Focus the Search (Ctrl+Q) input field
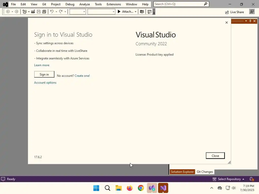 [179, 4]
